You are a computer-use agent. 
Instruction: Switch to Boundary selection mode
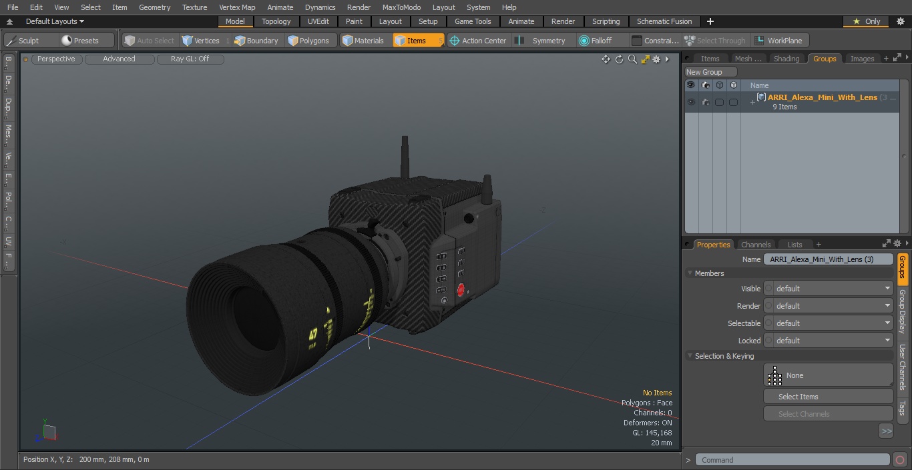256,41
